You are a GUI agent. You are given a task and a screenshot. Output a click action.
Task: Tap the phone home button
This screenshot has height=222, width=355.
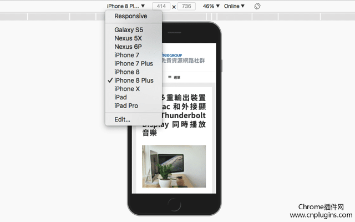[174, 205]
